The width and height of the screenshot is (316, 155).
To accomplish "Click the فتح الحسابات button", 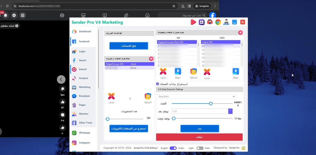I will [x=129, y=46].
